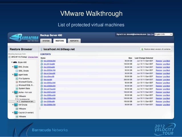Click Live Boot for dtw-2008dc164
Image resolution: width=182 pixels, height=137 pixels.
166,105
